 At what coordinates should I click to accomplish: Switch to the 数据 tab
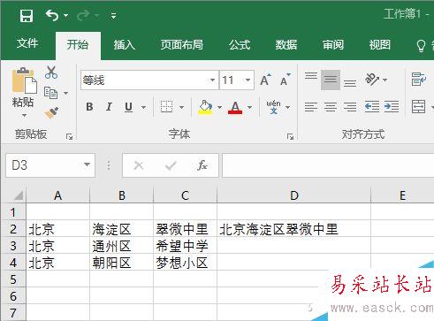286,45
